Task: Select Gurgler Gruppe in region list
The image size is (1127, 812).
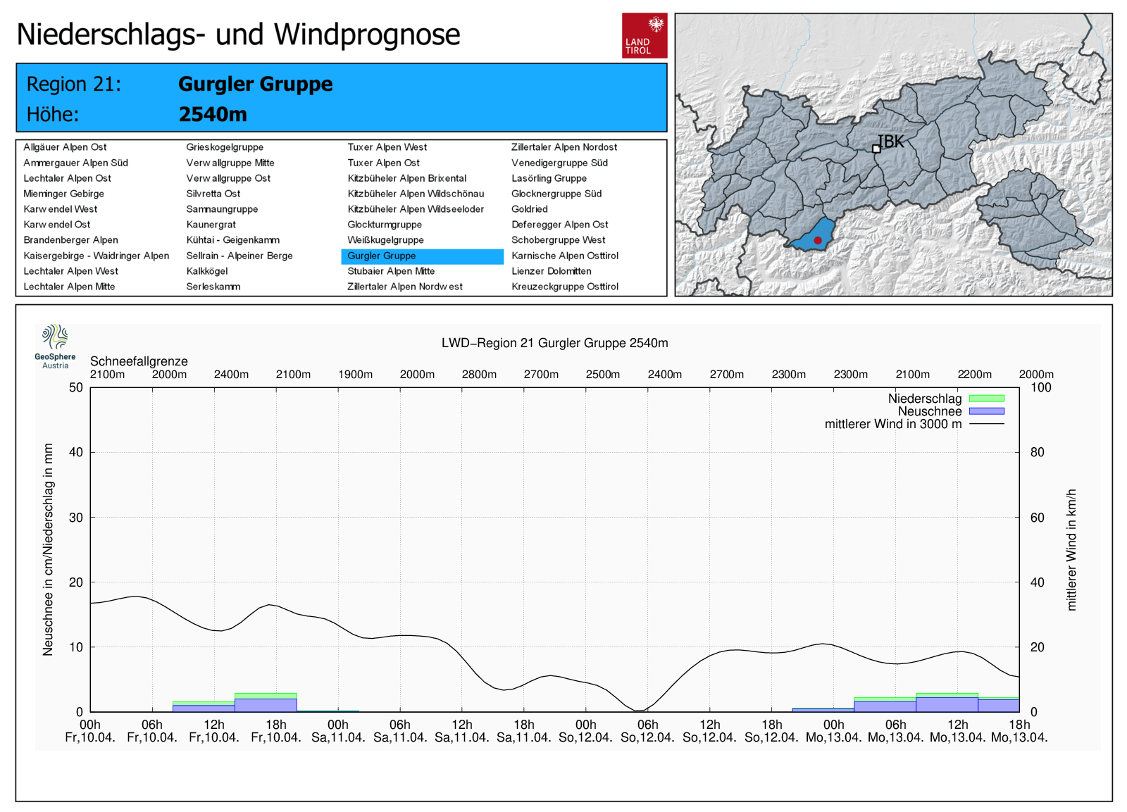Action: pos(382,256)
